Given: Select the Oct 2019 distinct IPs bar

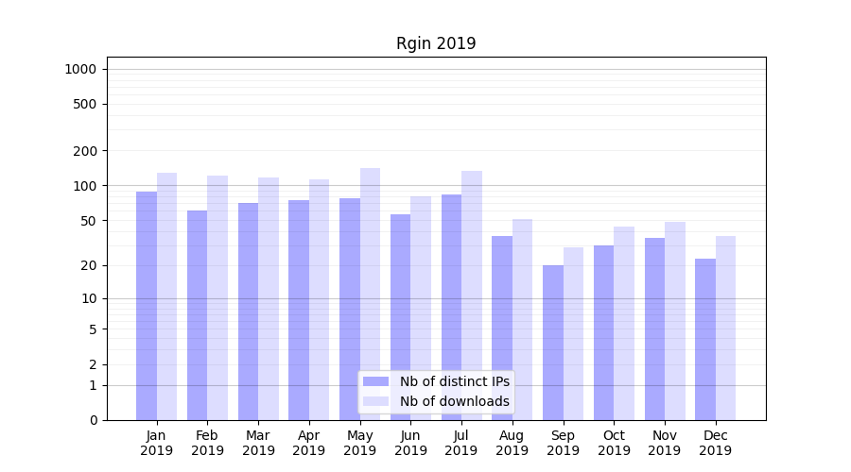Looking at the screenshot, I should click(x=603, y=332).
